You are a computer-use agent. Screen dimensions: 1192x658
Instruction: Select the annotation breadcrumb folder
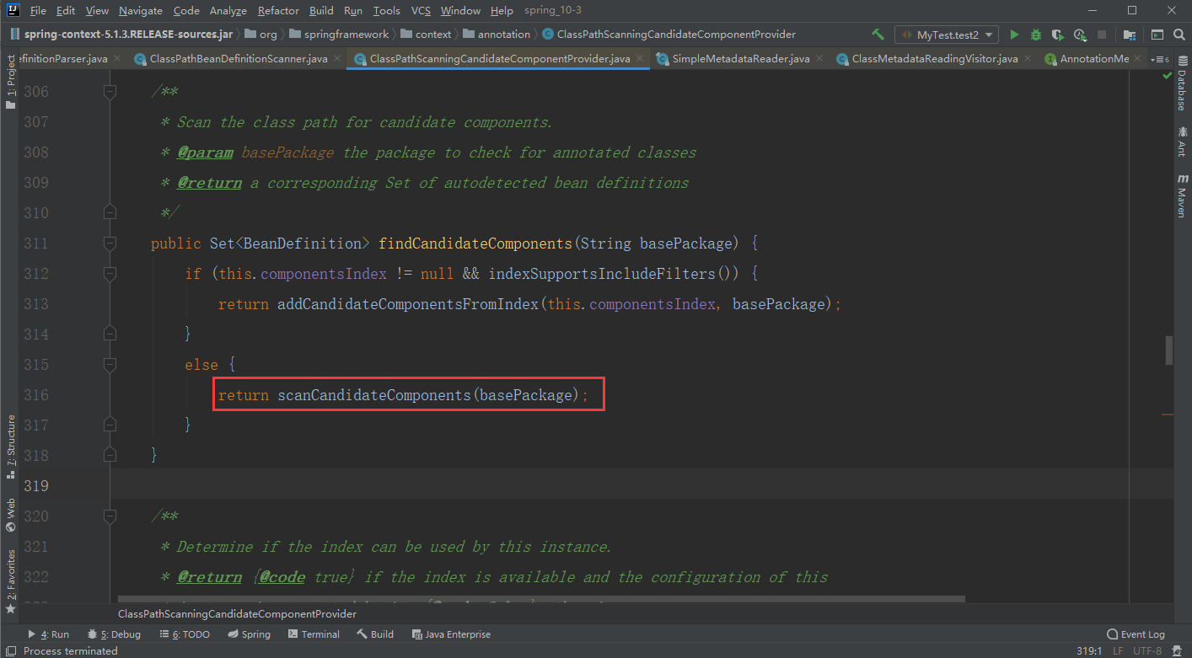497,35
